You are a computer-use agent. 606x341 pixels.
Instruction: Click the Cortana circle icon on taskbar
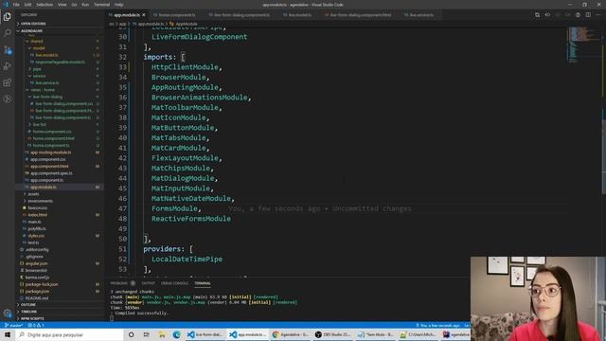131,334
